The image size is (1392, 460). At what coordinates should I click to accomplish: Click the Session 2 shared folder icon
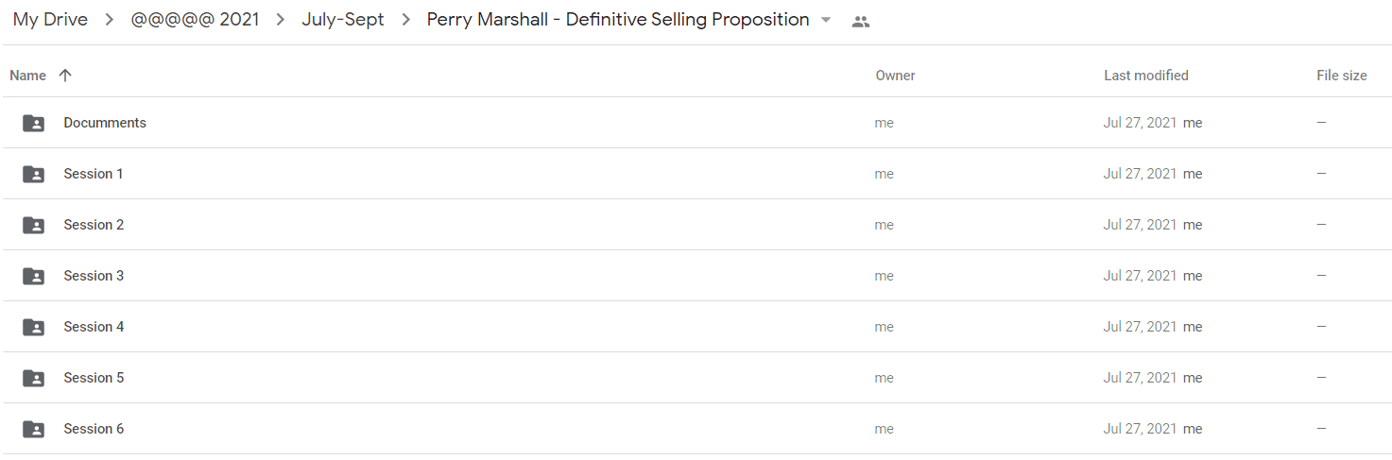33,225
